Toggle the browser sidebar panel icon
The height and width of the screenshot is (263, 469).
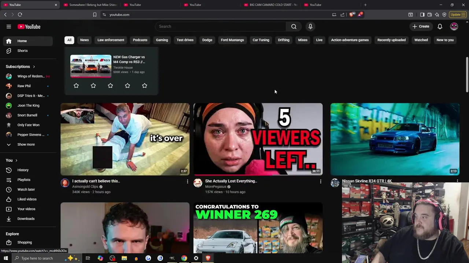[x=422, y=15]
